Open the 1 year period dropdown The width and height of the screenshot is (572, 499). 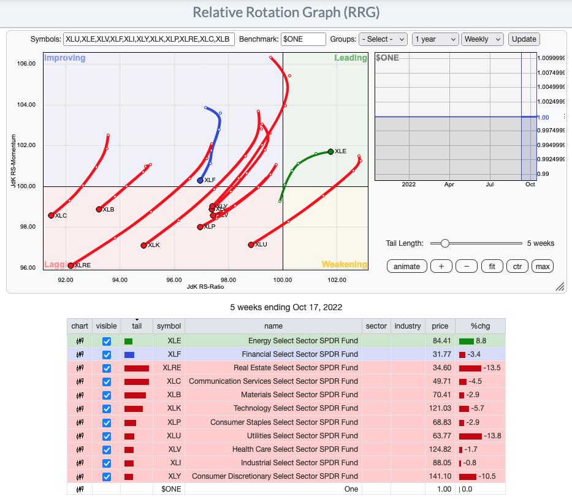(435, 39)
